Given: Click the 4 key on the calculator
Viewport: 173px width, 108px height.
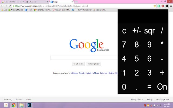Looking at the screenshot, I should pyautogui.click(x=124, y=59).
